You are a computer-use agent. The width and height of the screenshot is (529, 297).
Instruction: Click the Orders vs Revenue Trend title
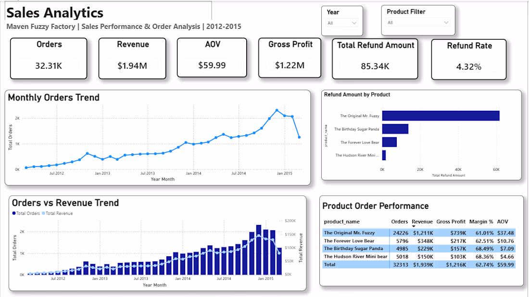point(65,202)
